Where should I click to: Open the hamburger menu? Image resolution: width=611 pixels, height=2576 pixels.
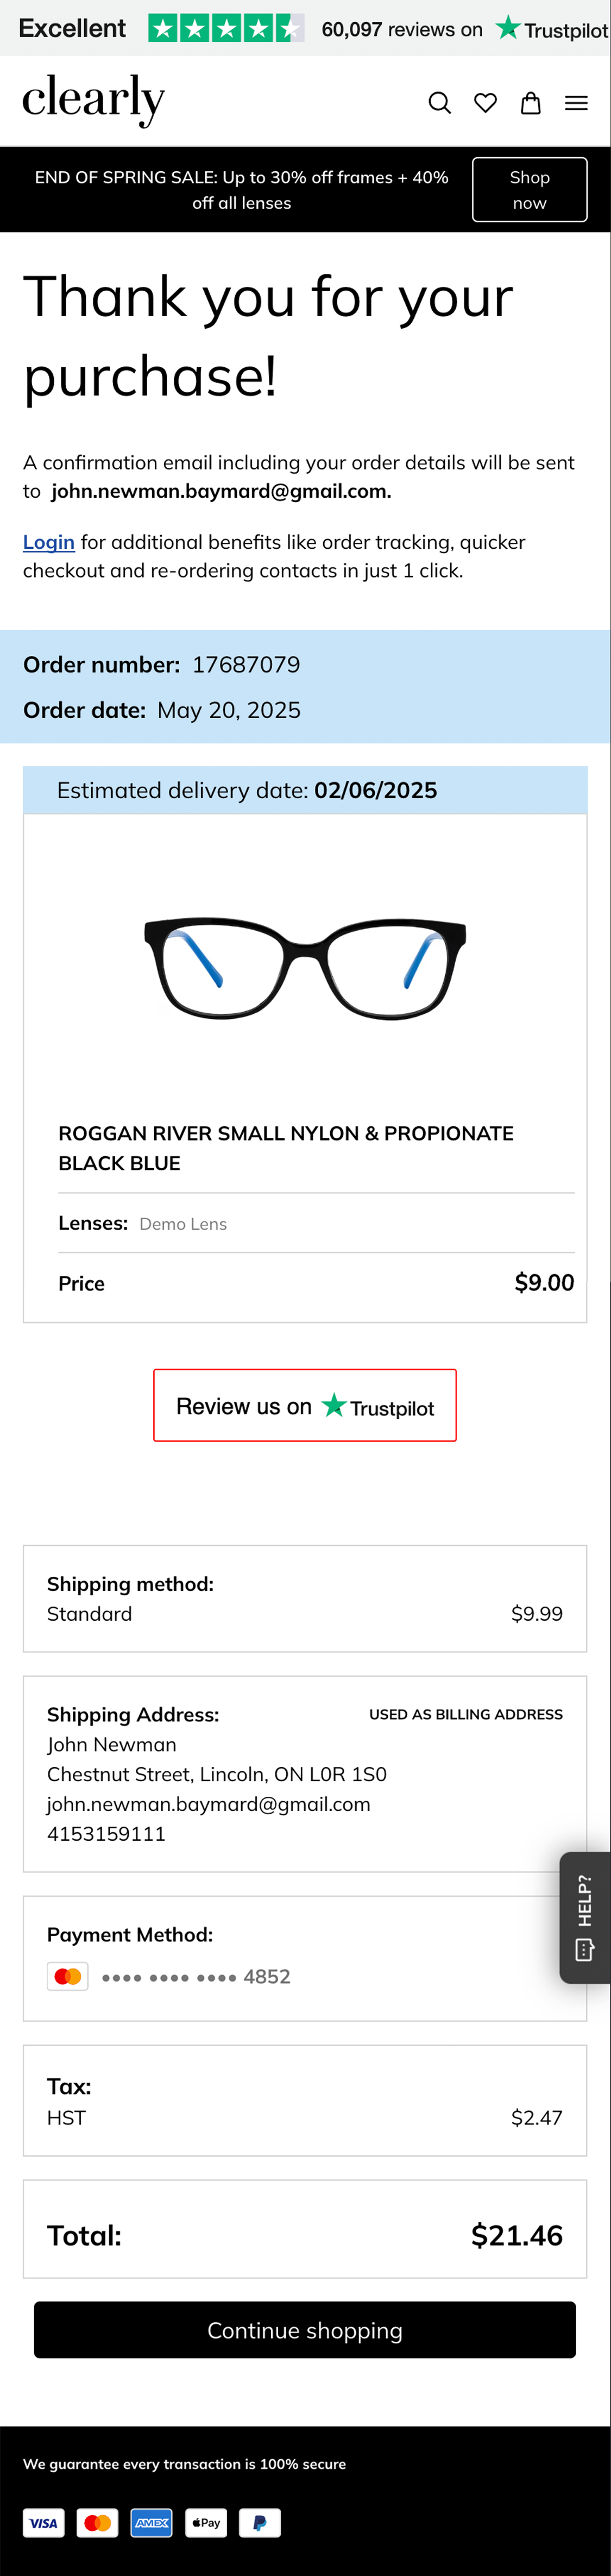tap(576, 103)
